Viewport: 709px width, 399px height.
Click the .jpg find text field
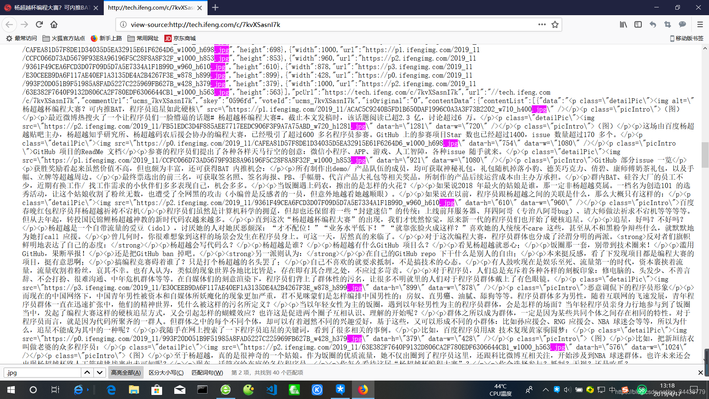[42, 372]
